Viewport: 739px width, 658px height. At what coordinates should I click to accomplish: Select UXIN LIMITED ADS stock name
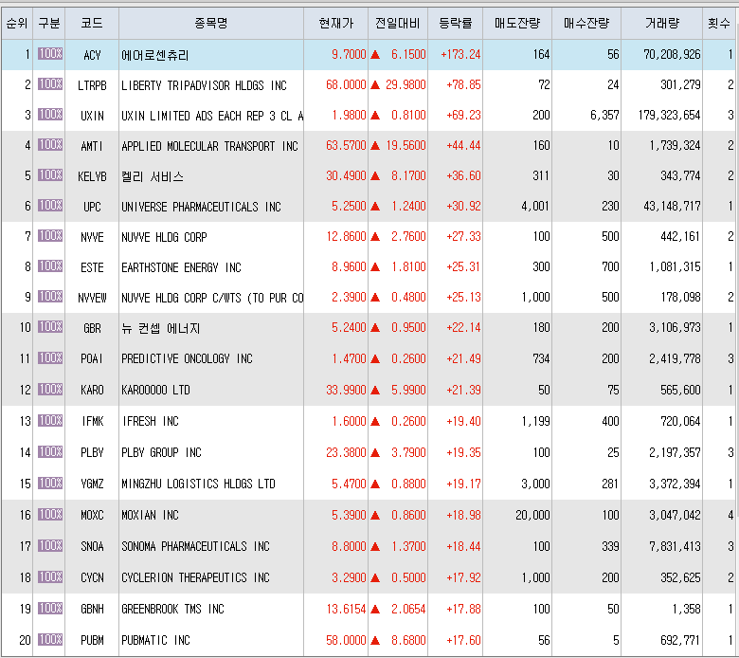[x=212, y=116]
